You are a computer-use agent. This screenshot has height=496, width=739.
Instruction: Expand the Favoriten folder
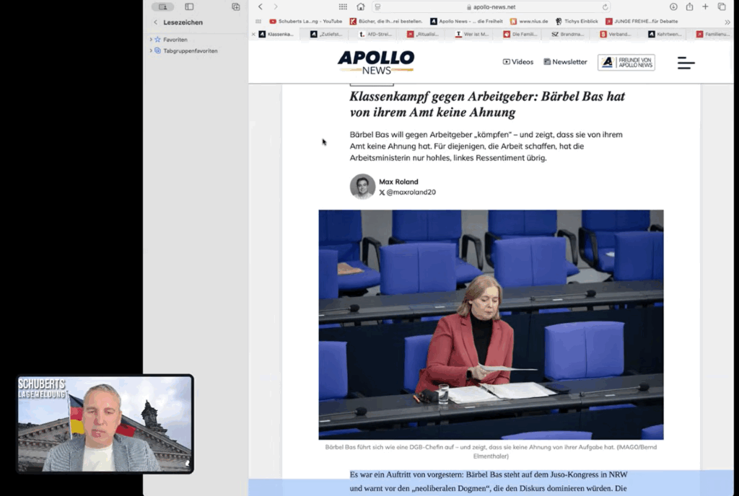tap(151, 40)
